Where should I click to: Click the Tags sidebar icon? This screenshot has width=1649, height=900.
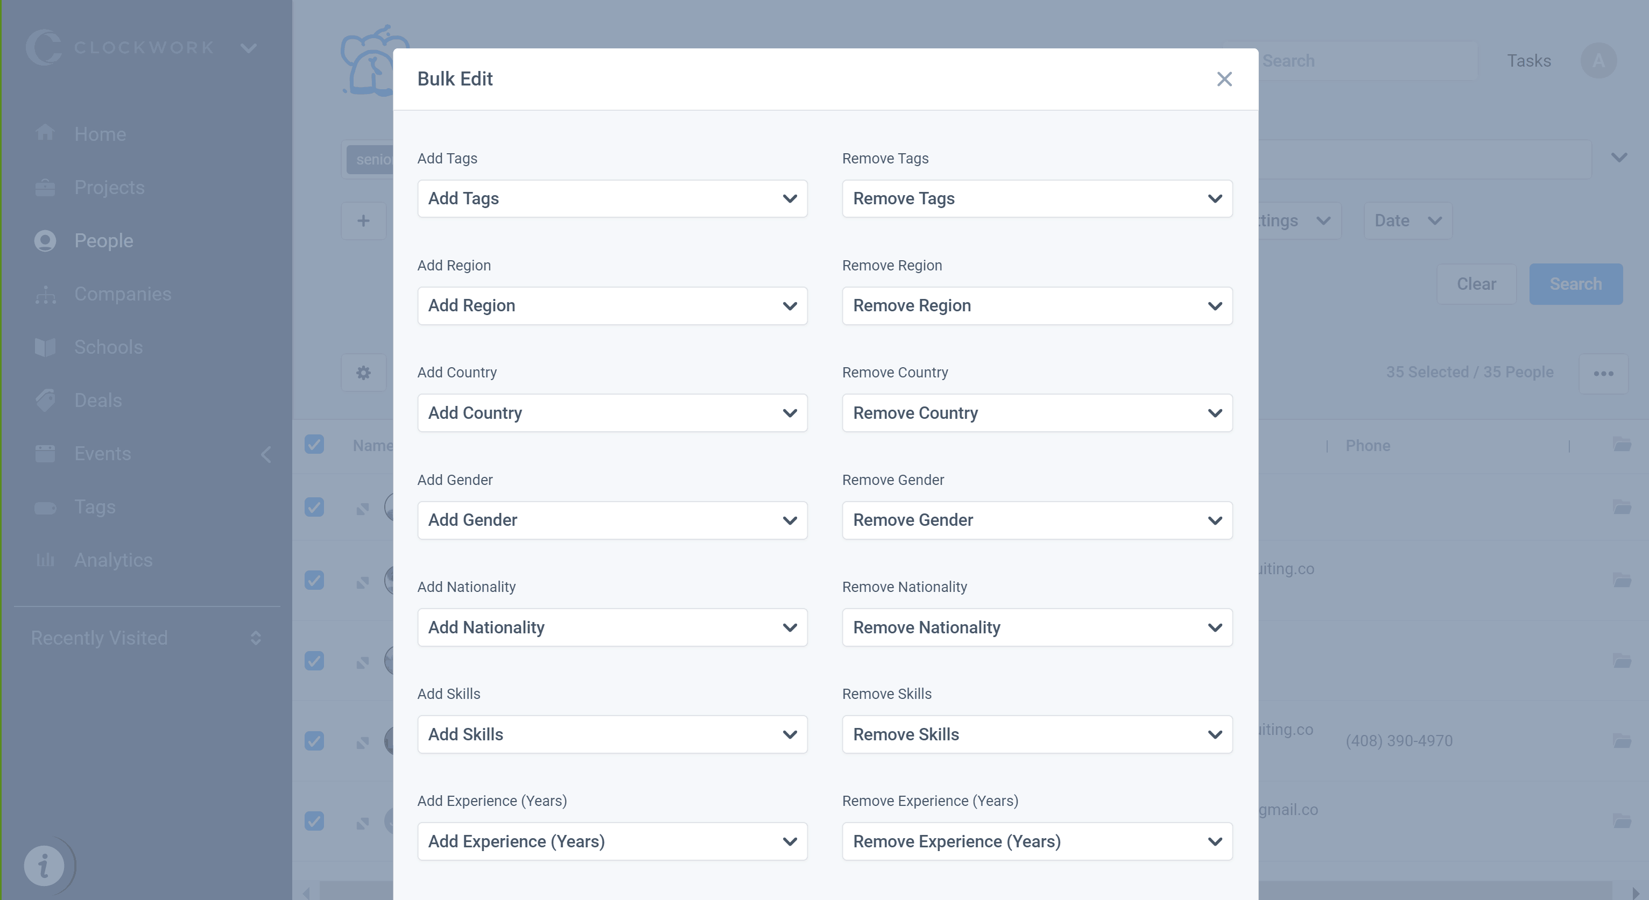44,505
